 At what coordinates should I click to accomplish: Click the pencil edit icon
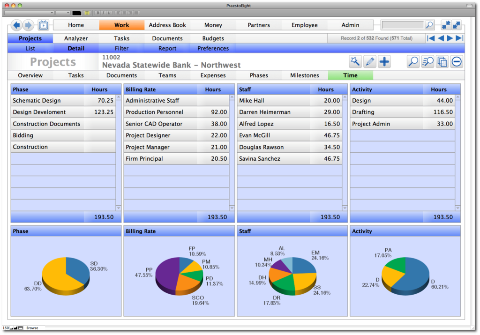pos(370,61)
